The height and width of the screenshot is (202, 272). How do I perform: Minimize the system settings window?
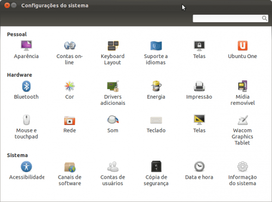pos(14,5)
